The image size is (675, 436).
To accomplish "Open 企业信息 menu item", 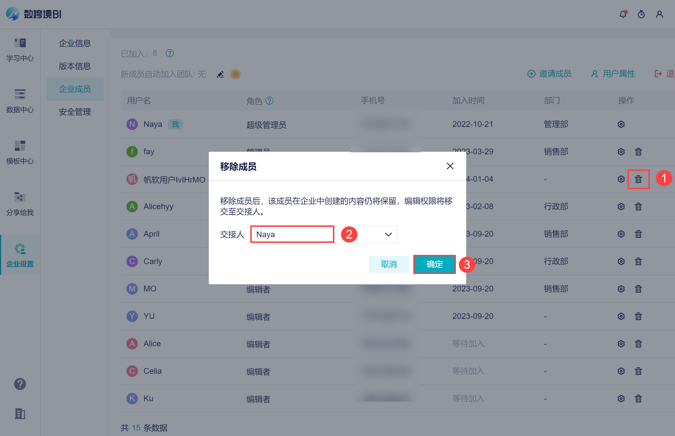I will [75, 43].
